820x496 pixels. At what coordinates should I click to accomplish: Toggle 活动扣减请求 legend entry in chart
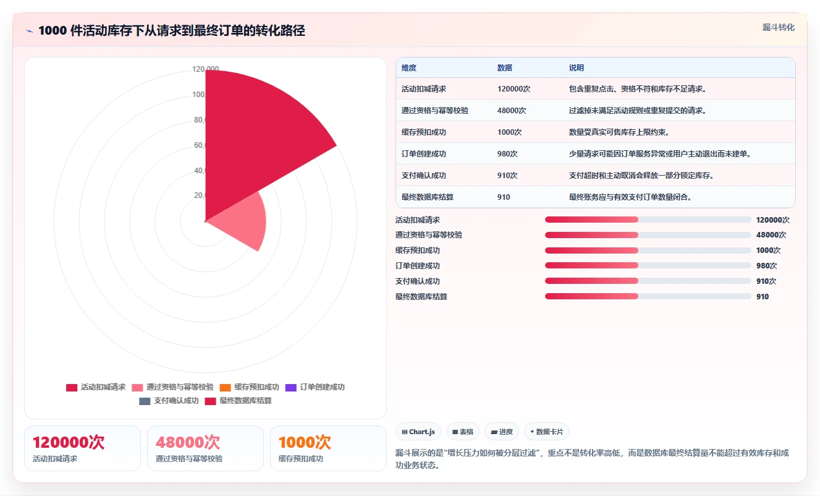click(x=96, y=387)
